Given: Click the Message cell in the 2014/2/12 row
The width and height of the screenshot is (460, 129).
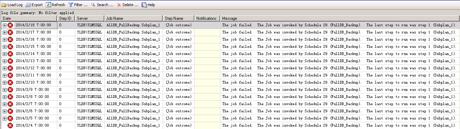Looking at the screenshot, I should (340, 68).
